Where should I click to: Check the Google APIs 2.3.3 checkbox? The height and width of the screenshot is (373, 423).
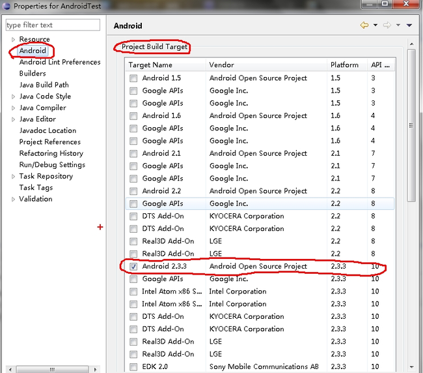point(133,279)
